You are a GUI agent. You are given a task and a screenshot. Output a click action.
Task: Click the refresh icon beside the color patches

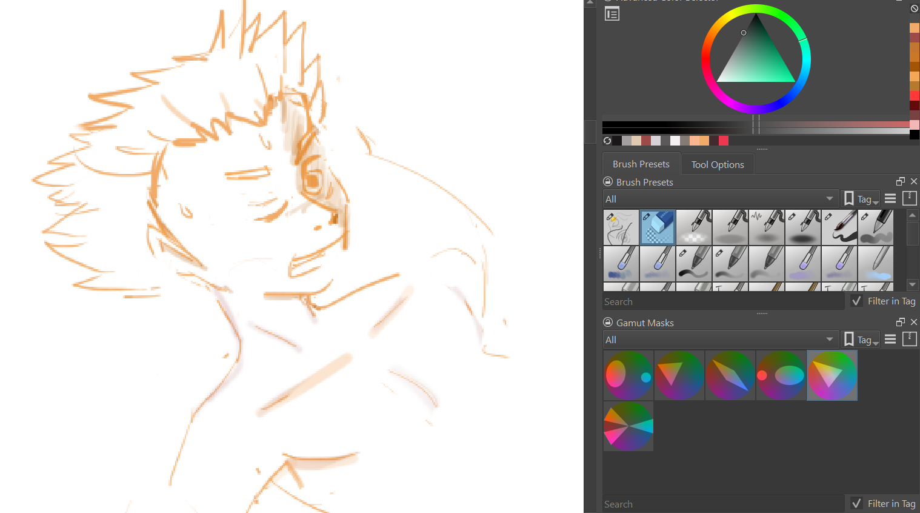[x=607, y=141]
